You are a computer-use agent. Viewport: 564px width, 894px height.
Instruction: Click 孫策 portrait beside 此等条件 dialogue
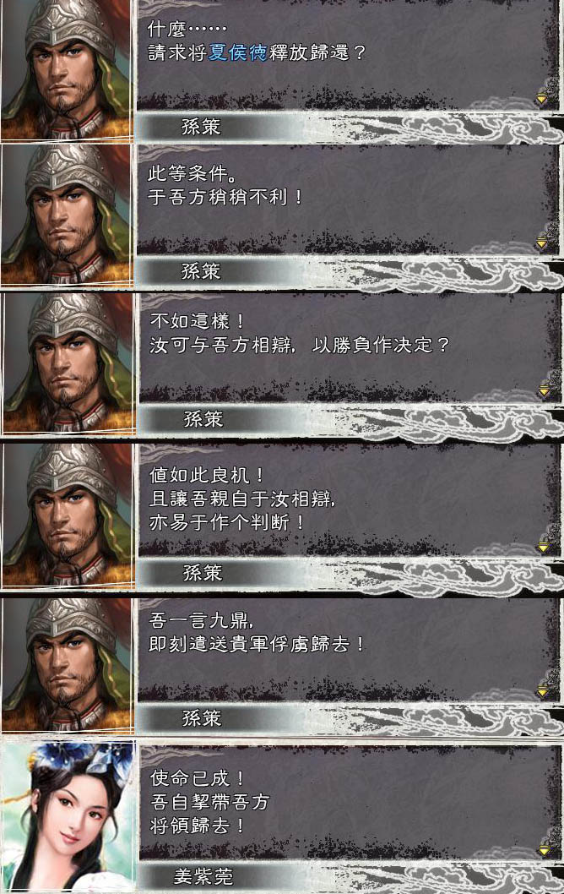(68, 215)
